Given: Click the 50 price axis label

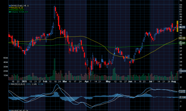Looking at the screenshot, I should click(181, 14).
